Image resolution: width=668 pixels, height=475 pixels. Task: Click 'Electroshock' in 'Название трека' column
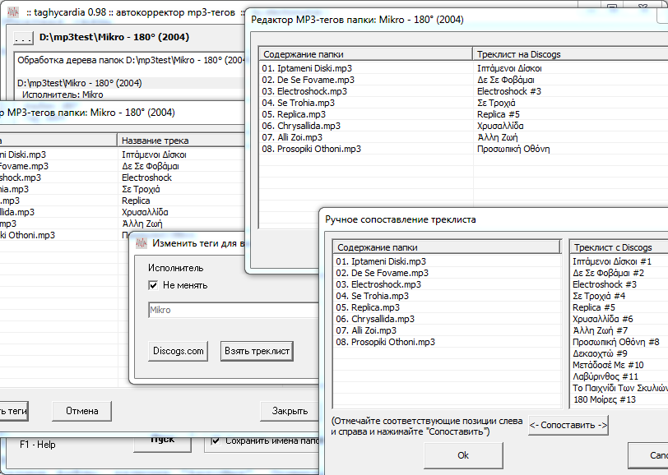146,178
